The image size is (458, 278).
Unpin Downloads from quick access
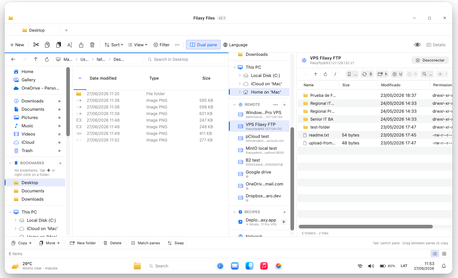[x=59, y=101]
